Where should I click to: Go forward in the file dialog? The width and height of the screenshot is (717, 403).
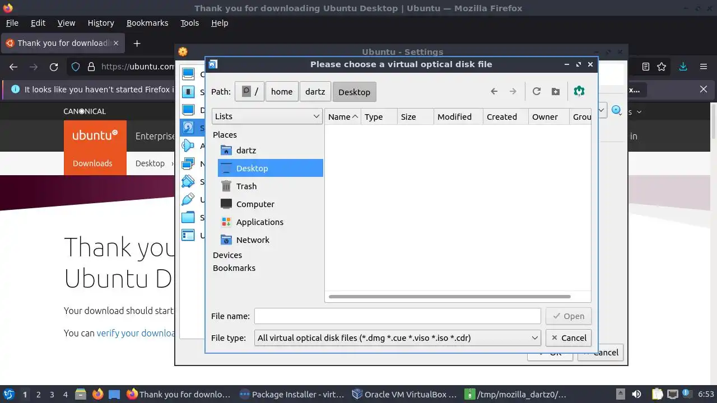click(513, 92)
